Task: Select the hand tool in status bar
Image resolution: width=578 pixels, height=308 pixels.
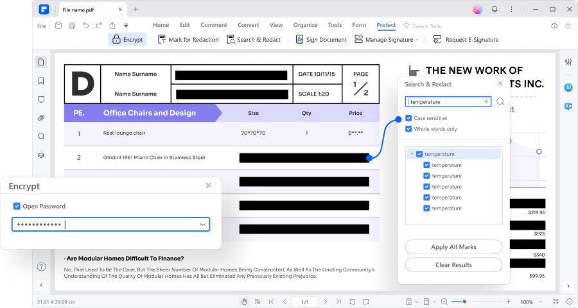Action: coord(244,302)
